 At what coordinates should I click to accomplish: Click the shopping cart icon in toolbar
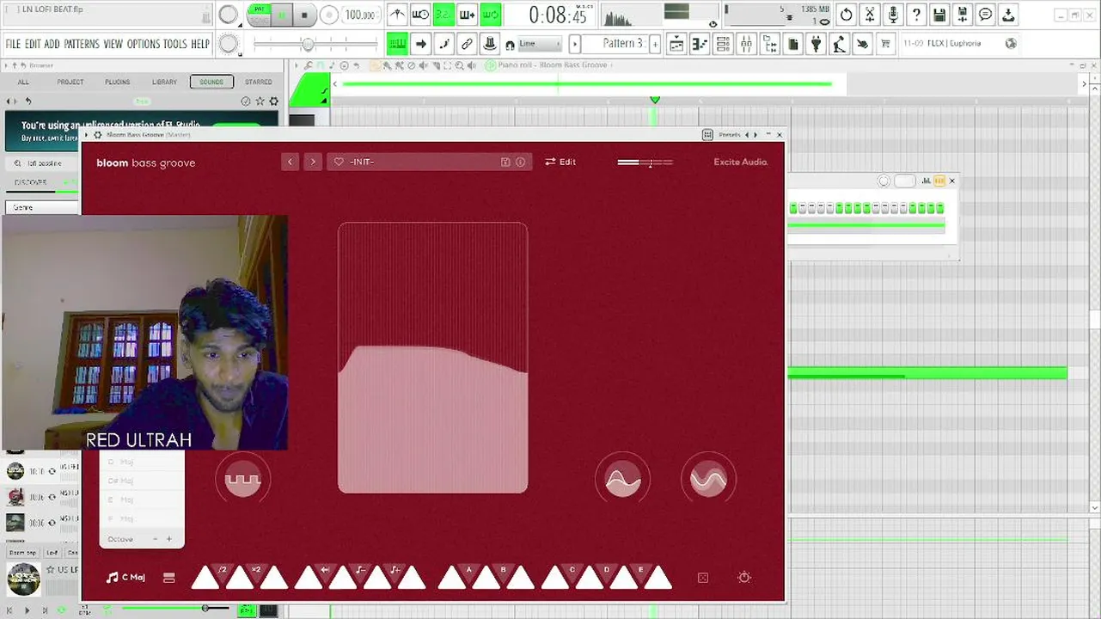(x=885, y=44)
